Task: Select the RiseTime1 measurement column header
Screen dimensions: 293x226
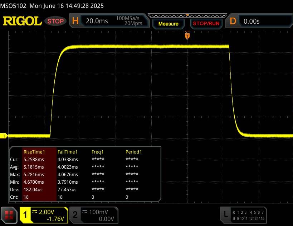Action: pos(34,152)
